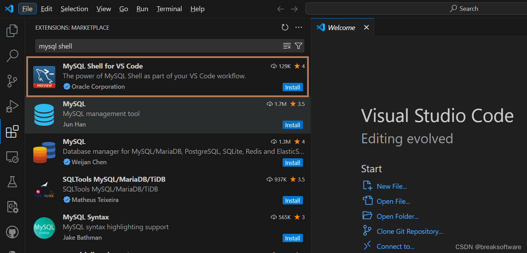Click the Open File... link
This screenshot has height=253, width=527.
click(393, 201)
